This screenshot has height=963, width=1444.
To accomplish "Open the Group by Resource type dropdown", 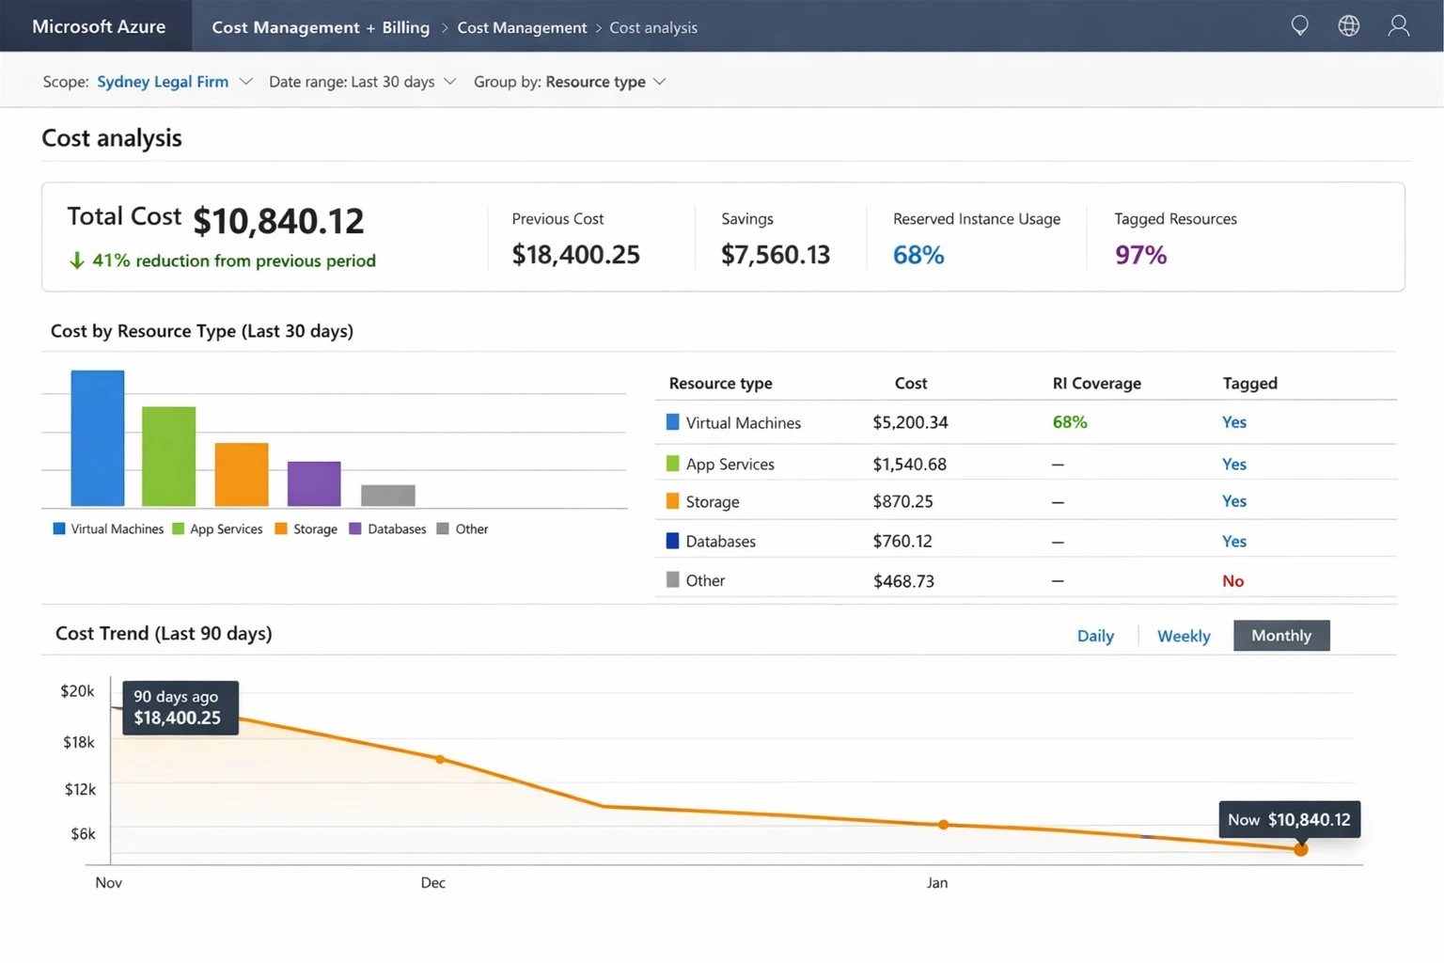I will point(660,82).
